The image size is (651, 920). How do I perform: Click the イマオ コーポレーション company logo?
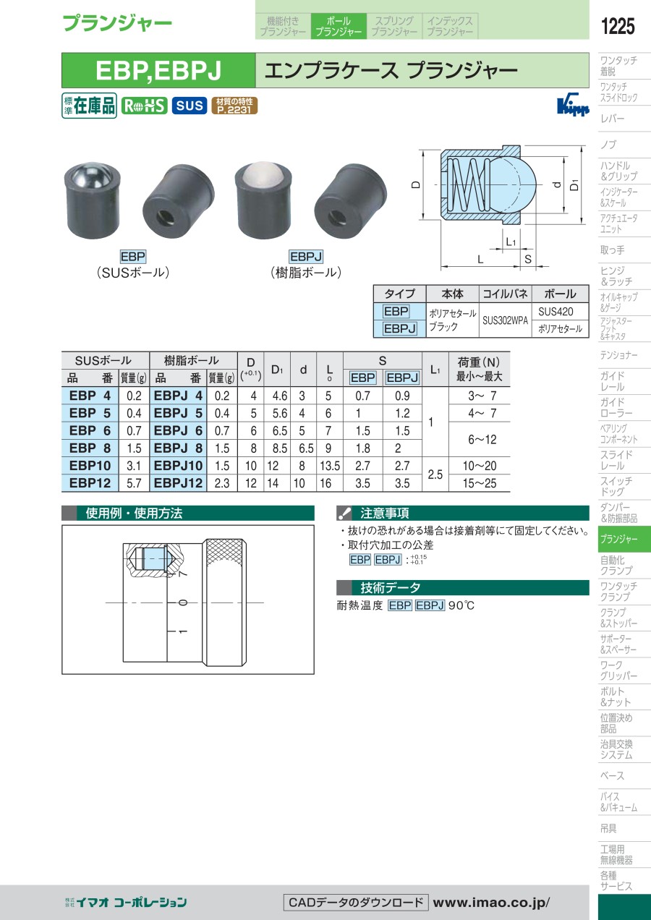point(126,902)
